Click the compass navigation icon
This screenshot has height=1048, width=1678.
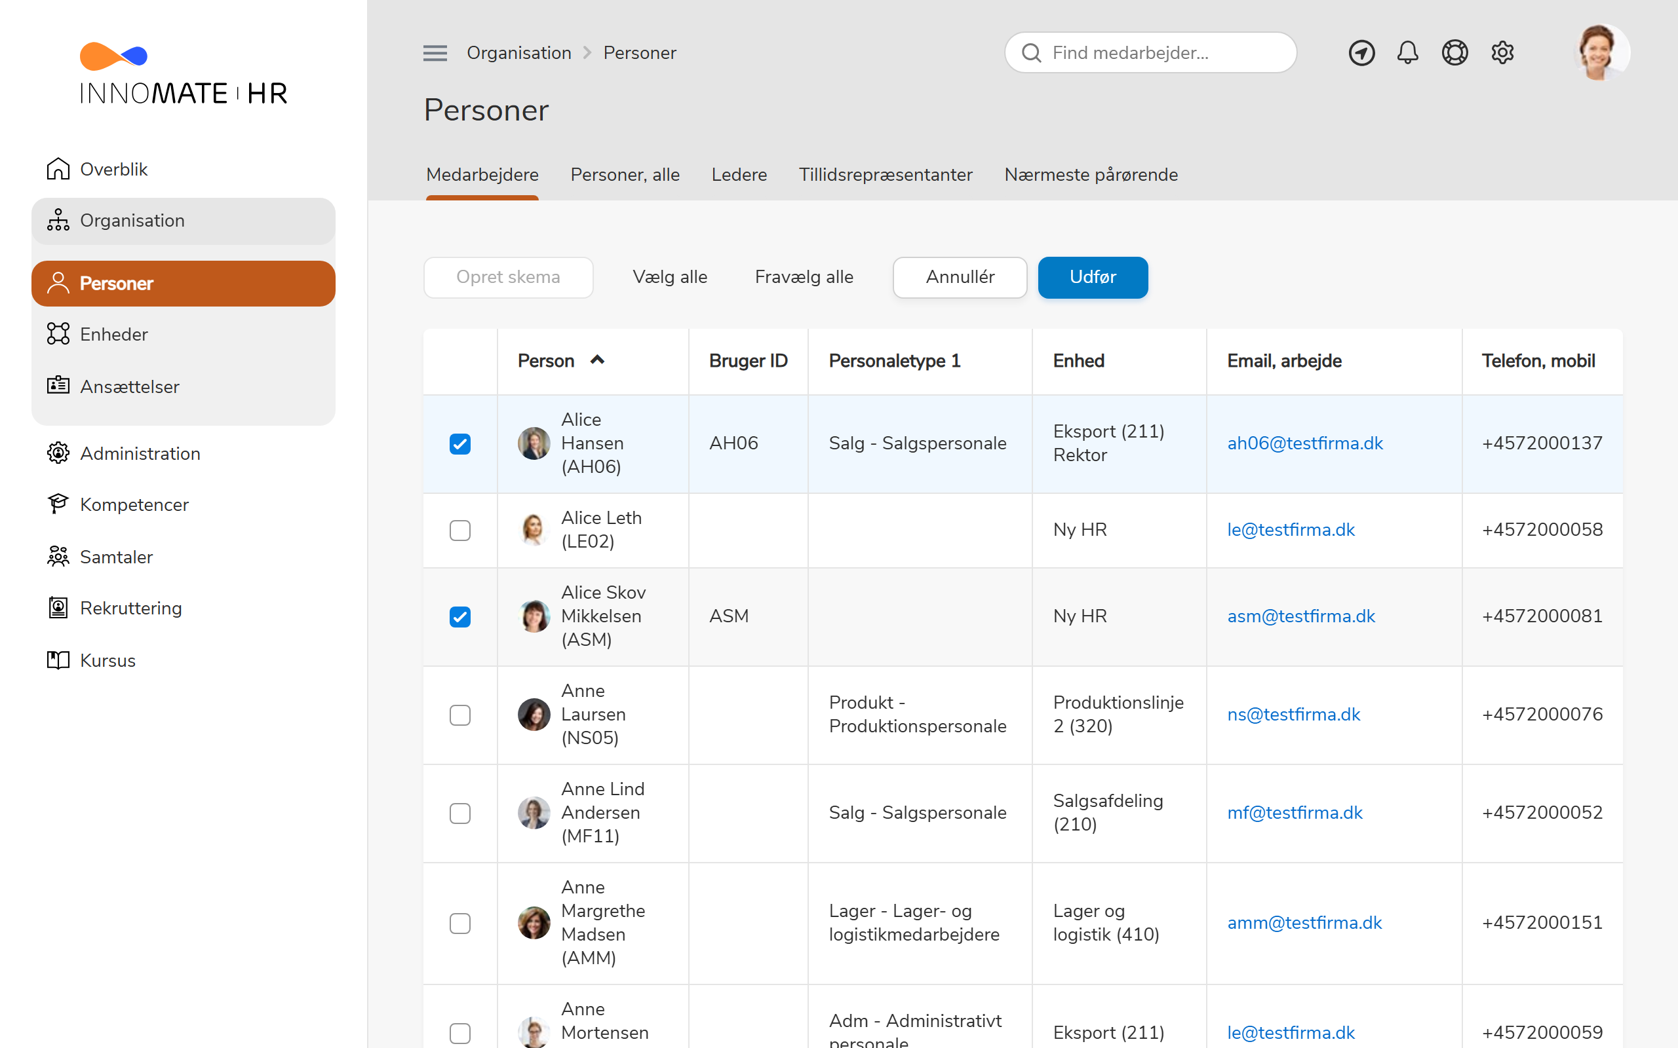pyautogui.click(x=1361, y=52)
